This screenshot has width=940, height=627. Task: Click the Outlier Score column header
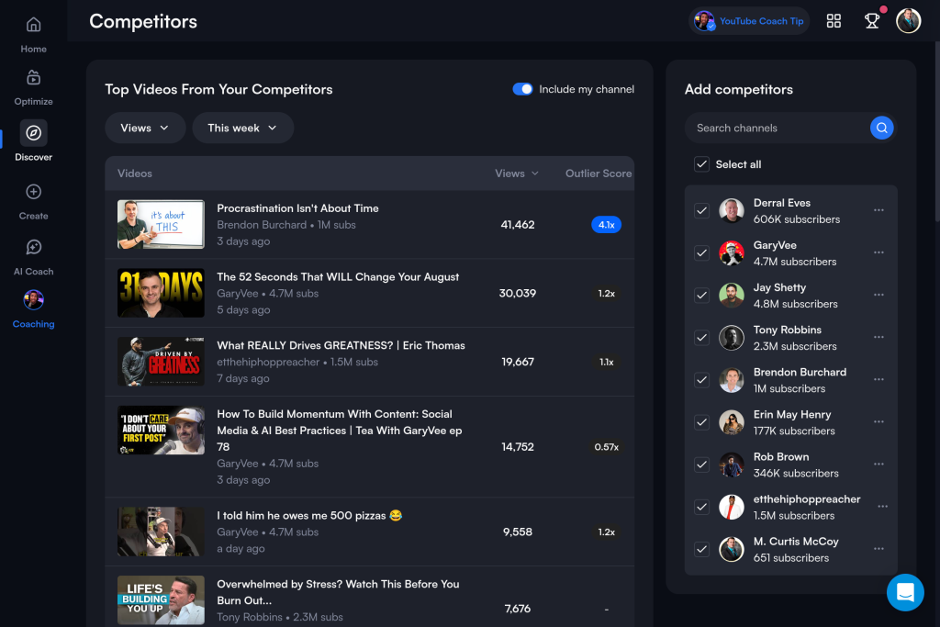599,174
